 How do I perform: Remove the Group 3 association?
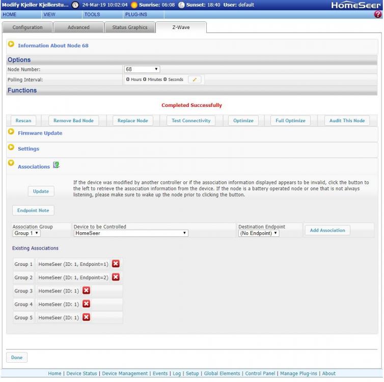click(86, 291)
